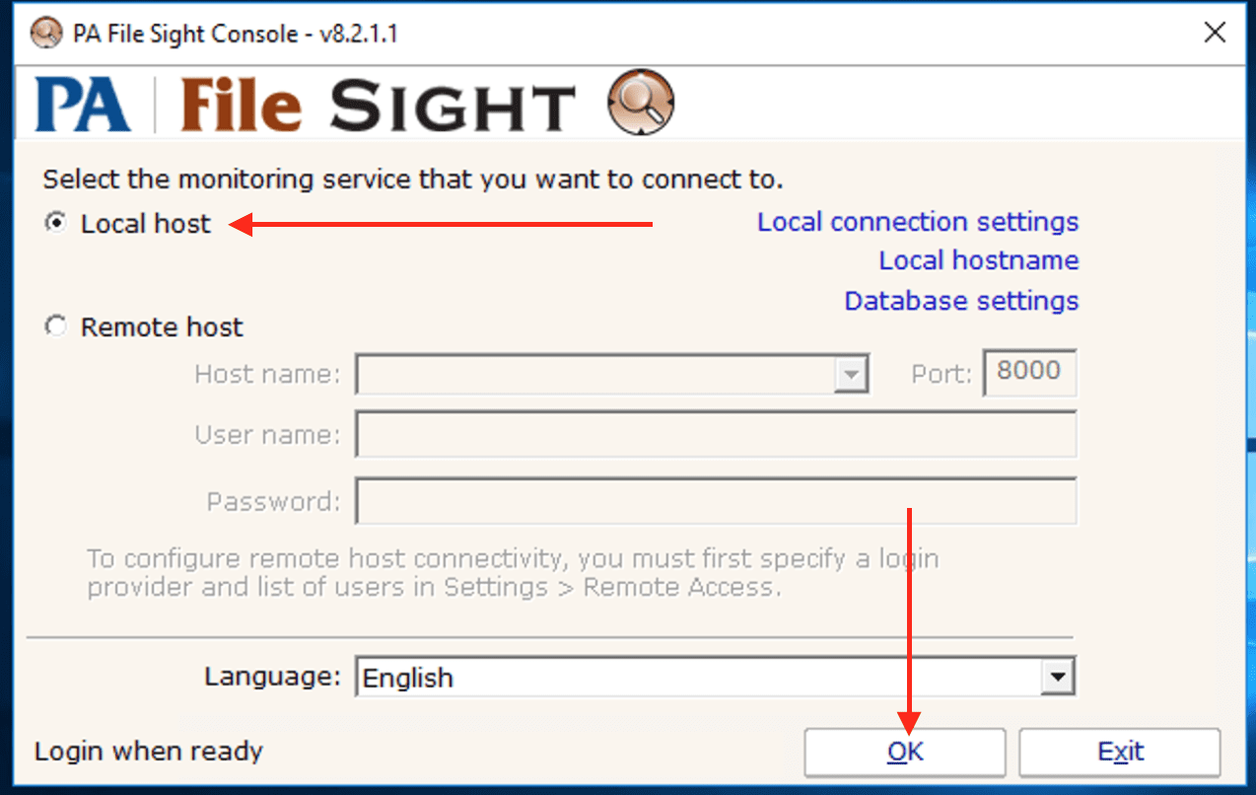This screenshot has width=1256, height=795.
Task: Select the Local host radio button
Action: coord(56,223)
